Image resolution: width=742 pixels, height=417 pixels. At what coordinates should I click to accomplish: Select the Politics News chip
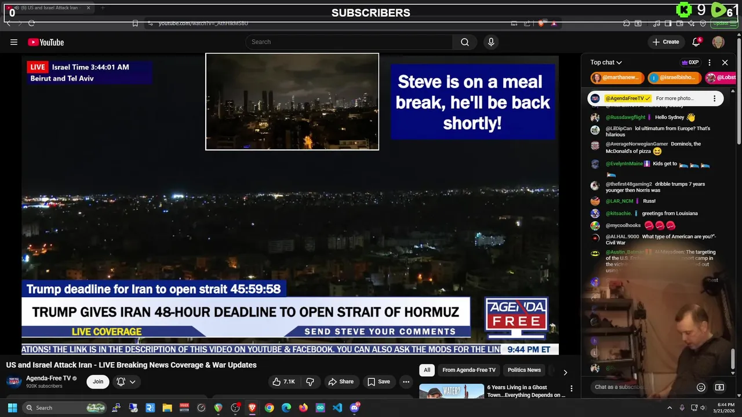click(x=524, y=370)
